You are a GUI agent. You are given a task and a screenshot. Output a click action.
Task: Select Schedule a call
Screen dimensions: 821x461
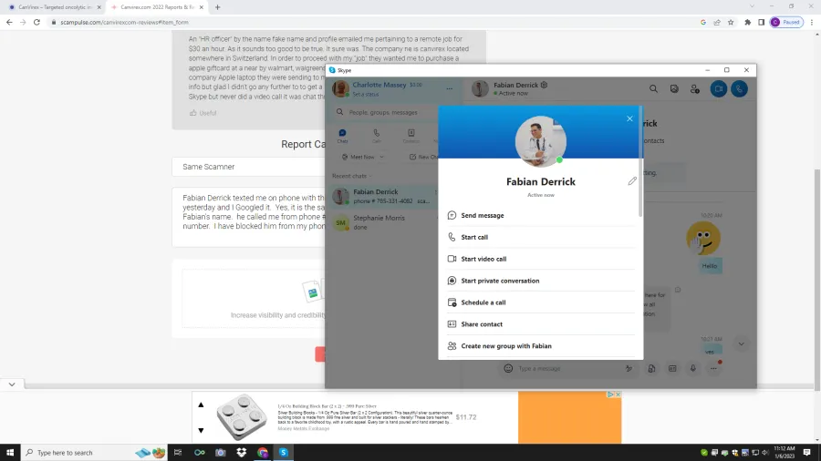click(x=540, y=302)
